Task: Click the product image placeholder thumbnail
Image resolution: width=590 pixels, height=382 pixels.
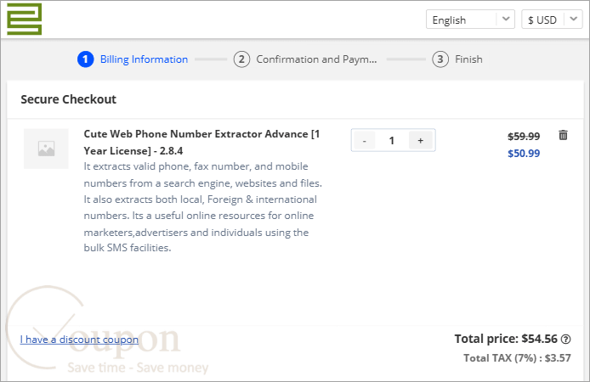Action: [46, 149]
